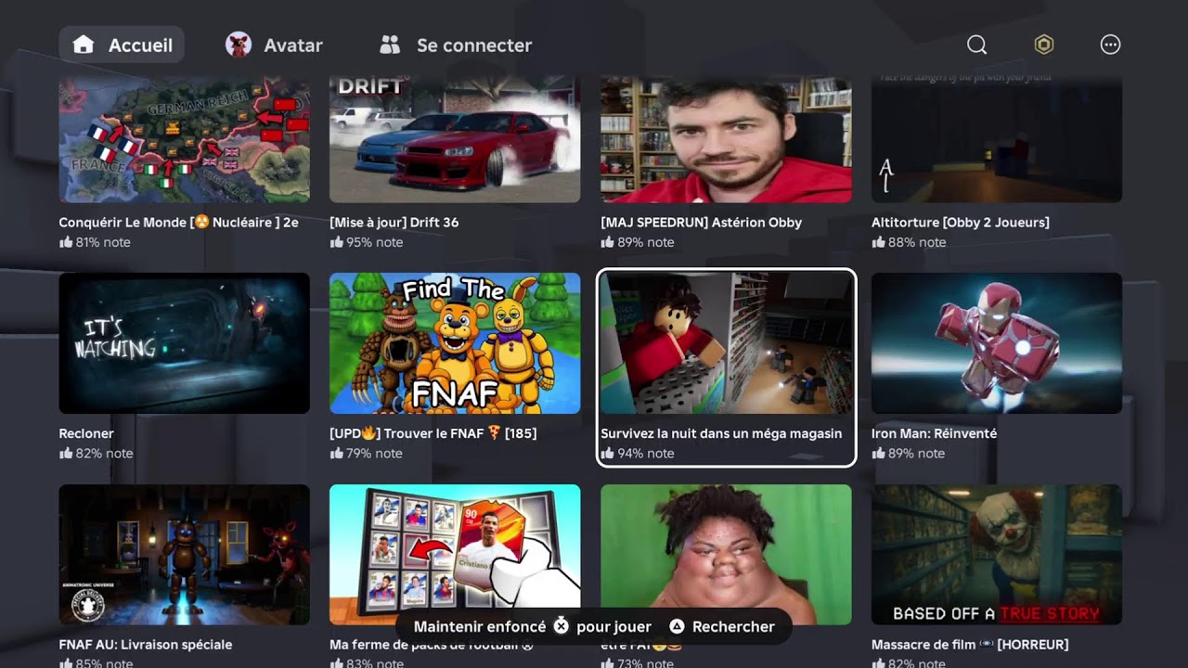Viewport: 1188px width, 668px height.
Task: Open the green background face thumbnail
Action: click(x=726, y=555)
